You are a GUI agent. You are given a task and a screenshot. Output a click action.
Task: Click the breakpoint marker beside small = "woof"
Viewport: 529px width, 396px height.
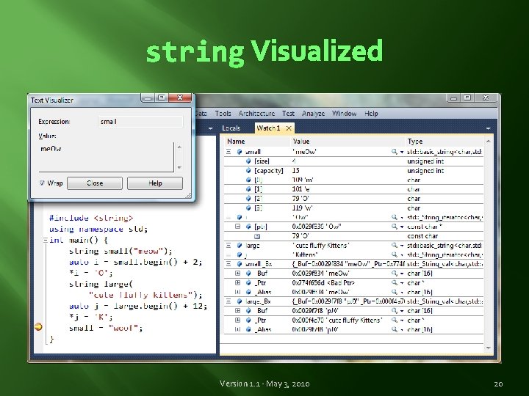(38, 326)
